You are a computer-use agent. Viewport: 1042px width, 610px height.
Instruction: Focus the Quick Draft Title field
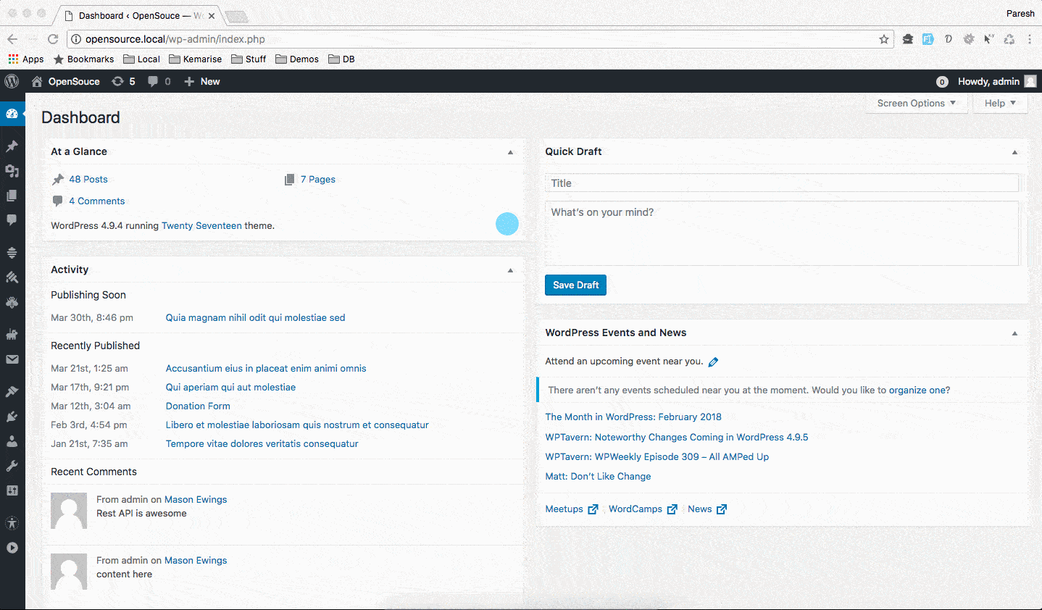tap(782, 183)
